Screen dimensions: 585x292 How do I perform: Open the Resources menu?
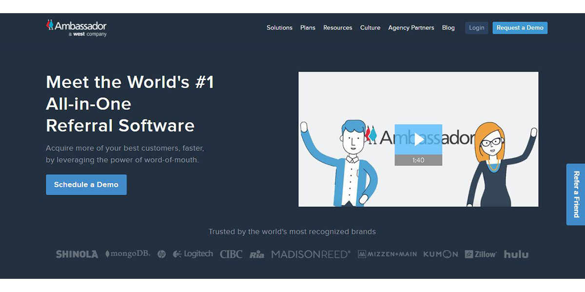[x=338, y=28]
